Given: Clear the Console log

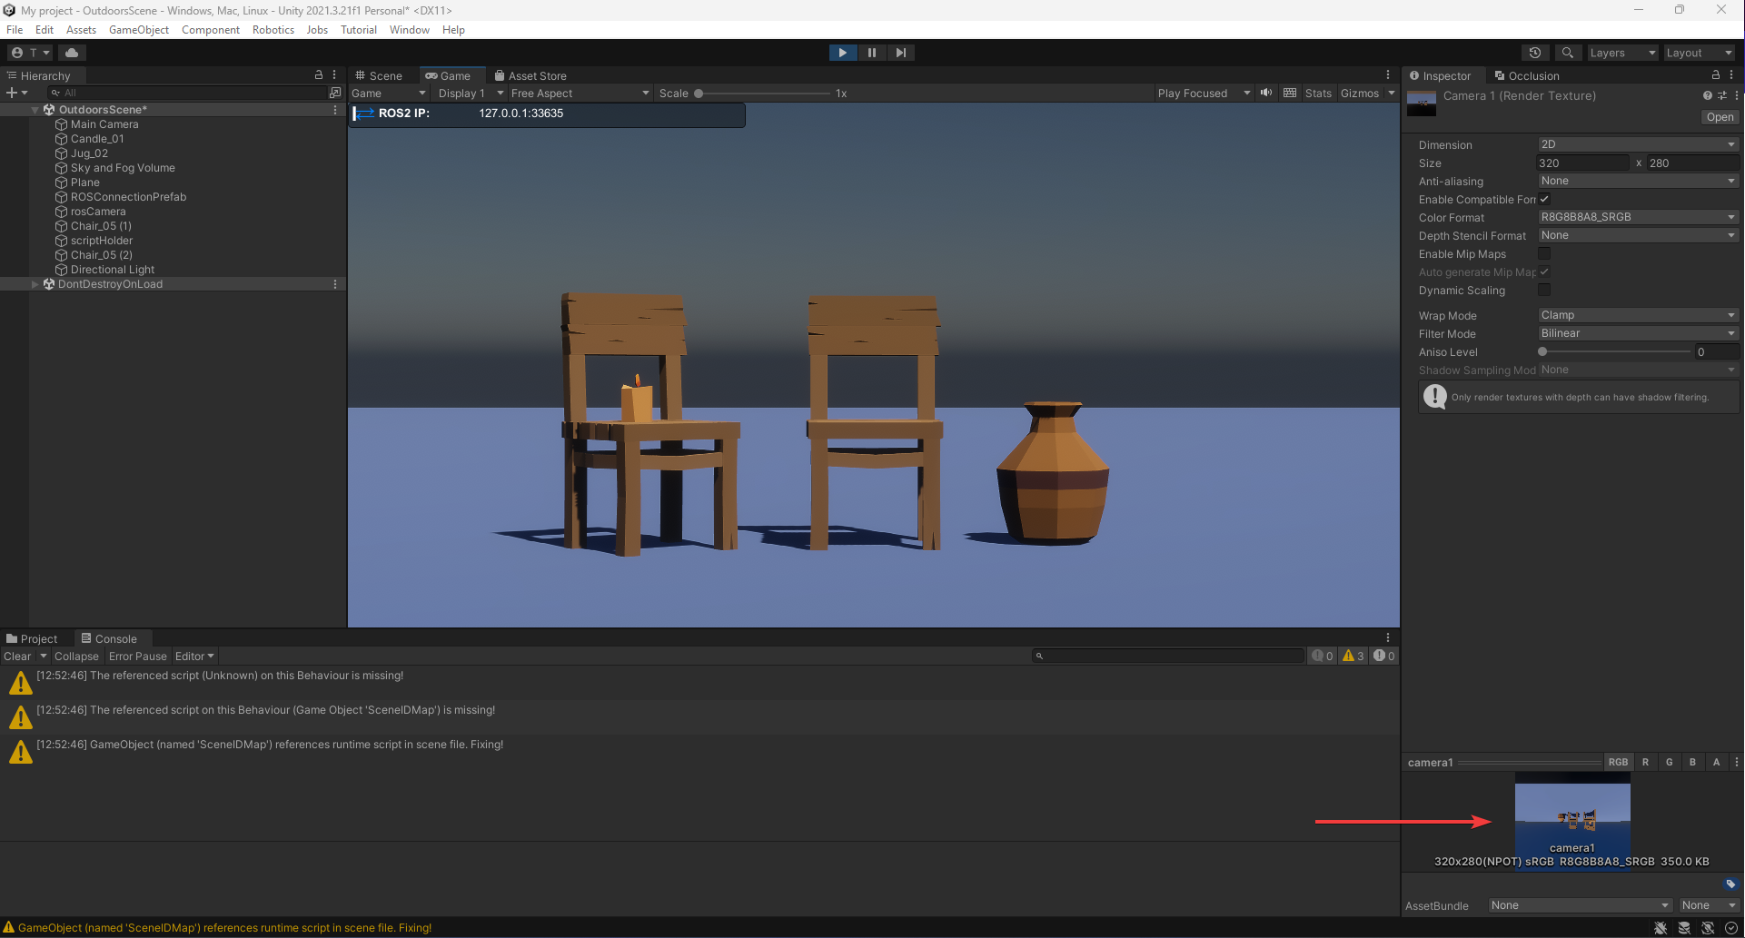Looking at the screenshot, I should 17,656.
